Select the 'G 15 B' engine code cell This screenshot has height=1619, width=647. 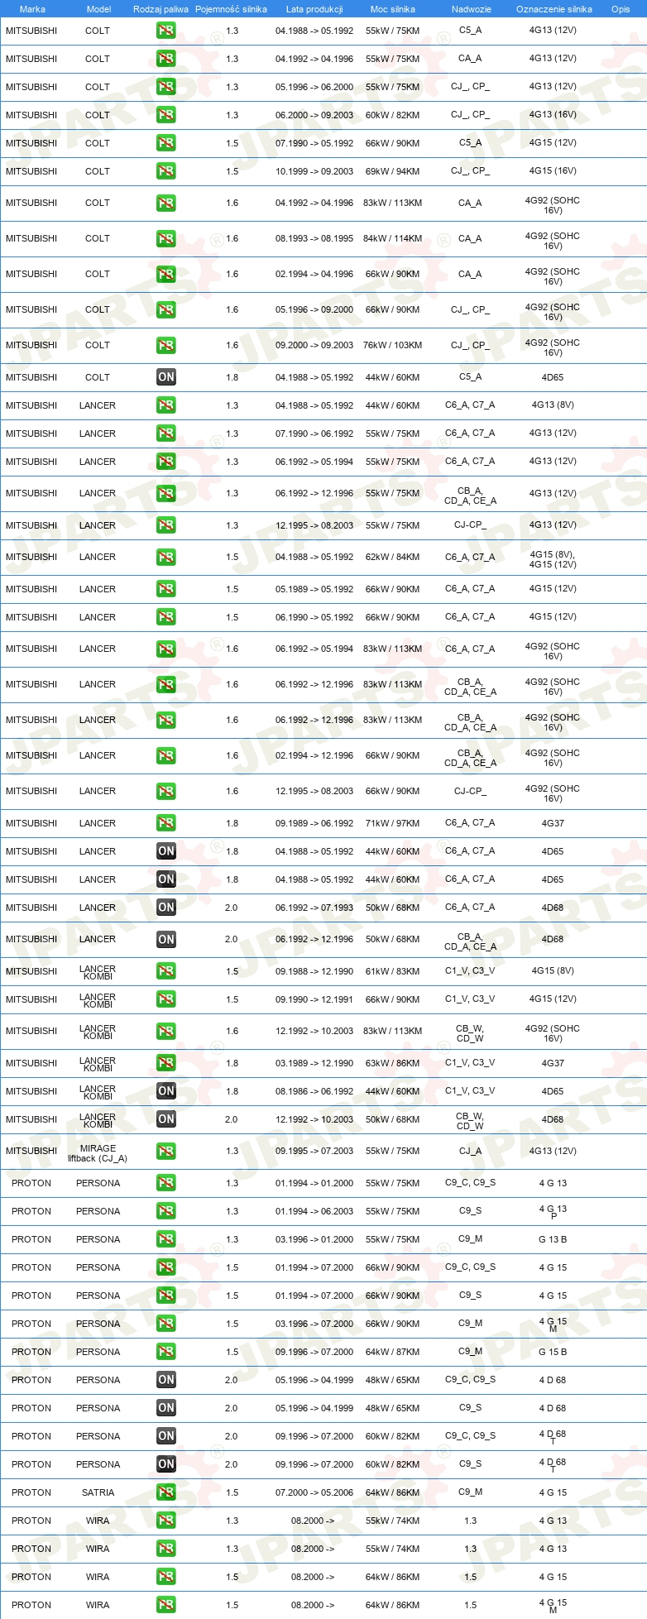[553, 1352]
